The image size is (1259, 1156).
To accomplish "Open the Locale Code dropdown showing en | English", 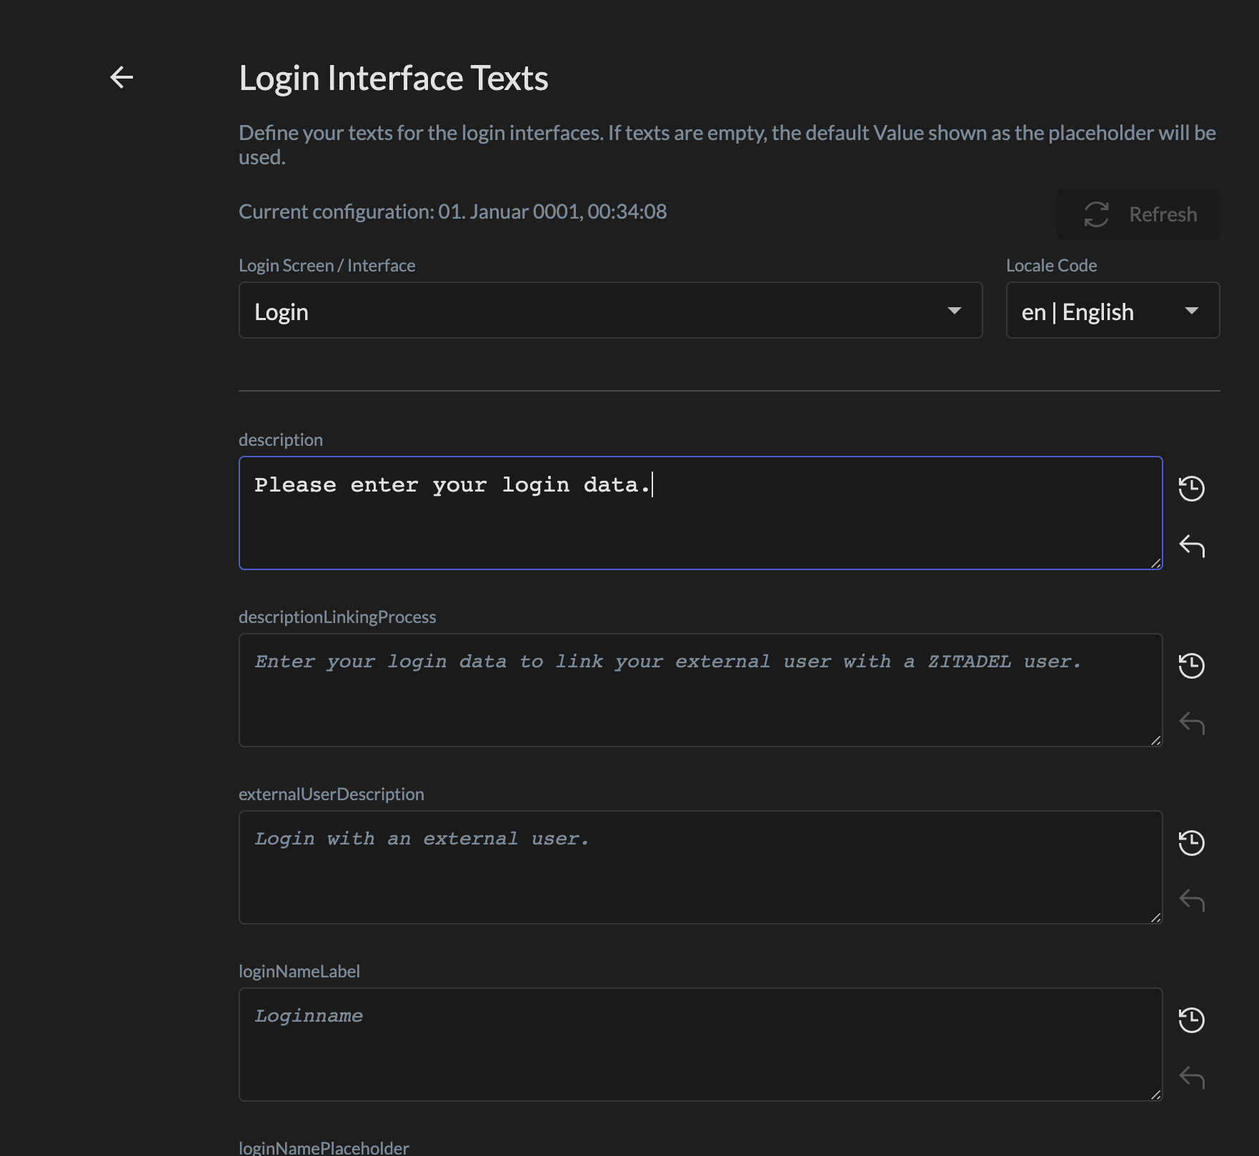I will tap(1112, 311).
